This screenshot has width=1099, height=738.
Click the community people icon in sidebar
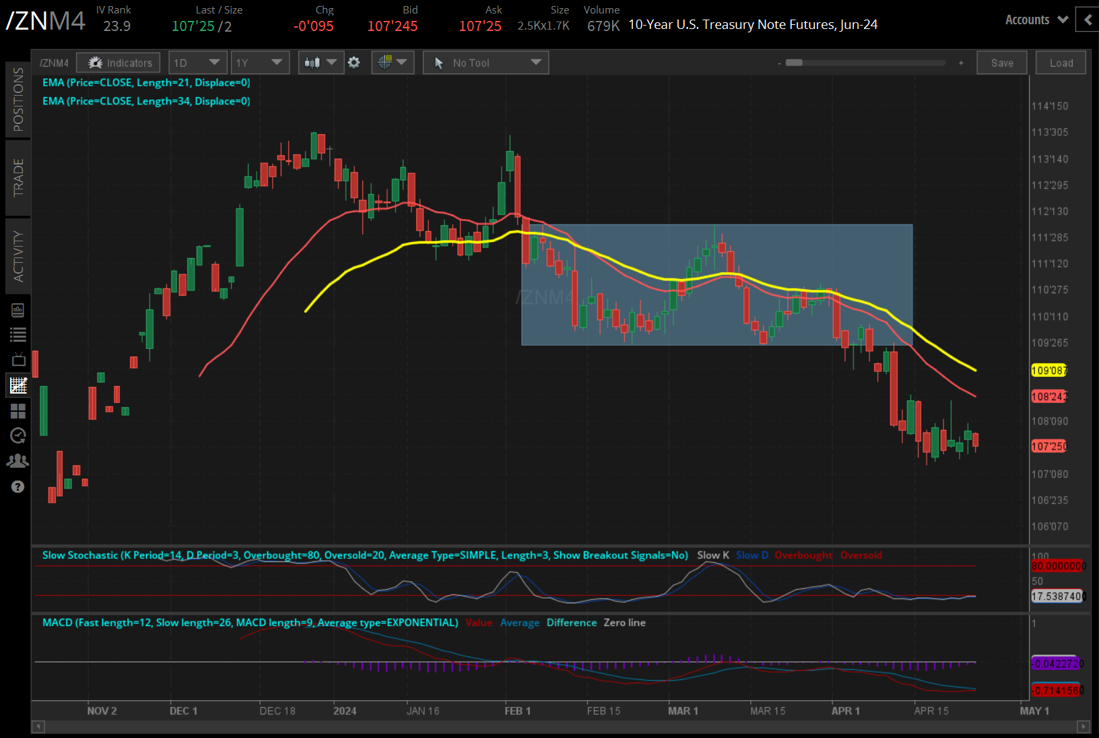click(18, 460)
